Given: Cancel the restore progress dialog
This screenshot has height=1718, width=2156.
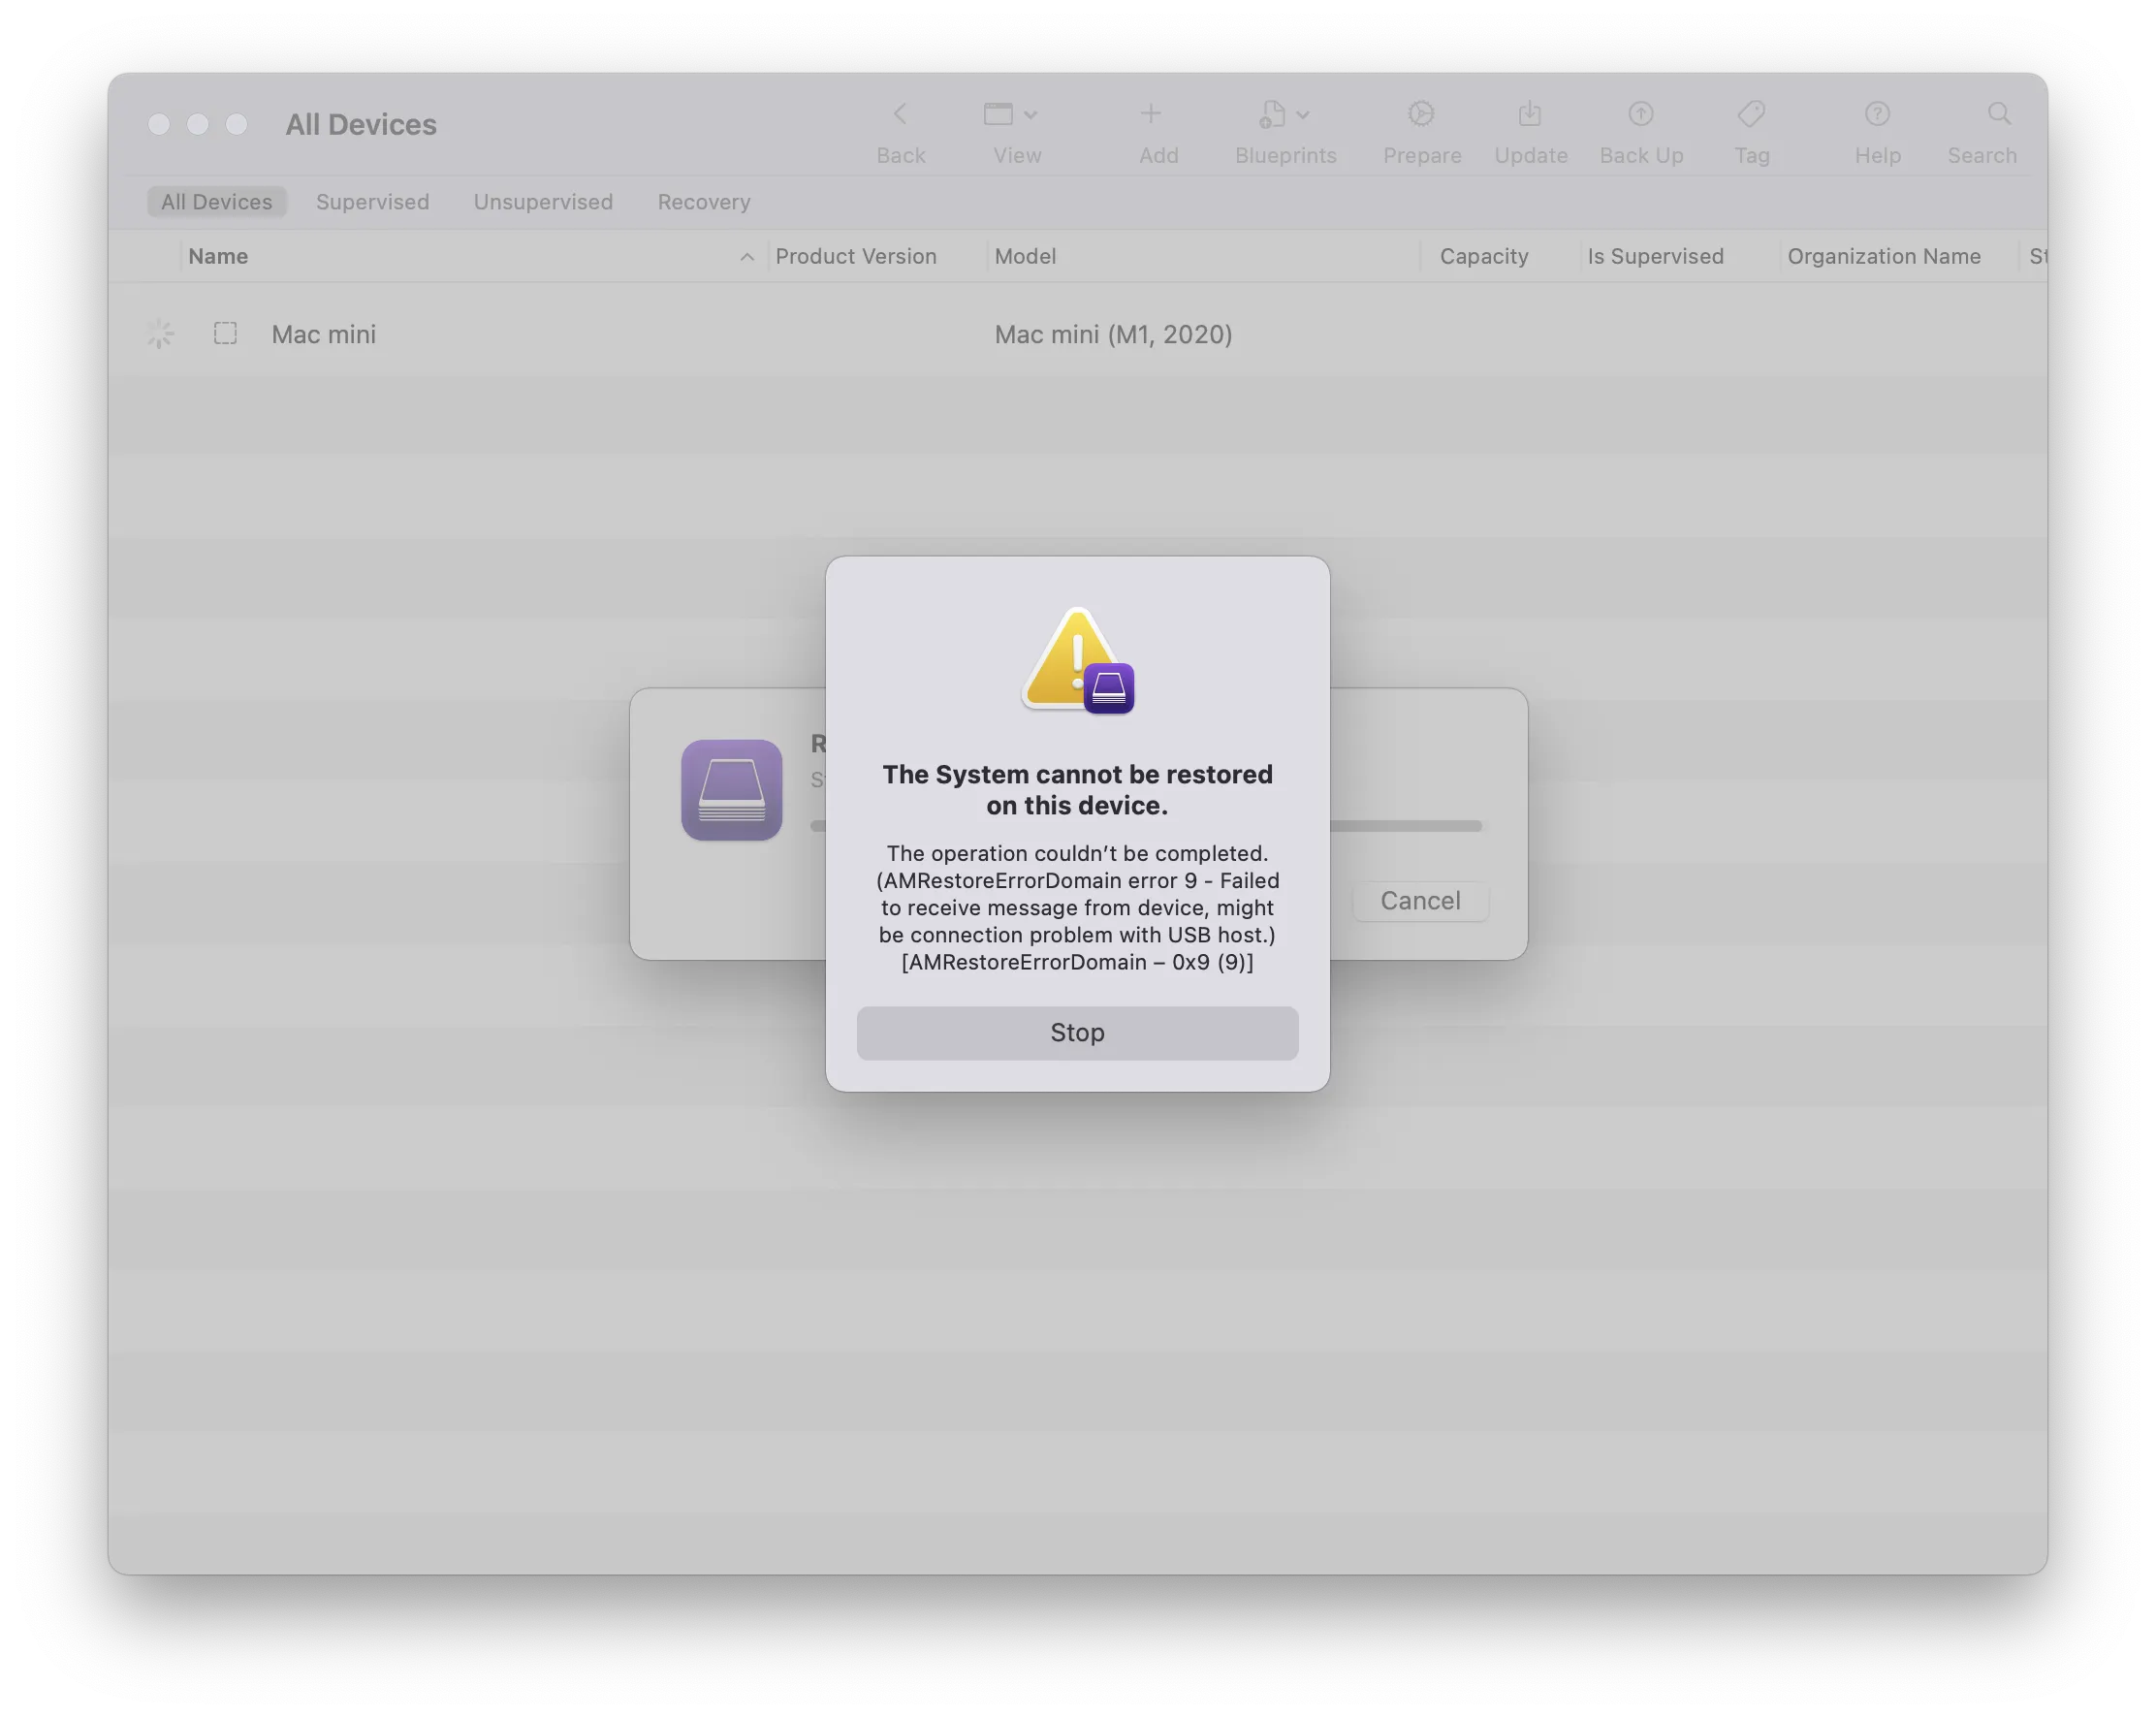Looking at the screenshot, I should point(1420,900).
